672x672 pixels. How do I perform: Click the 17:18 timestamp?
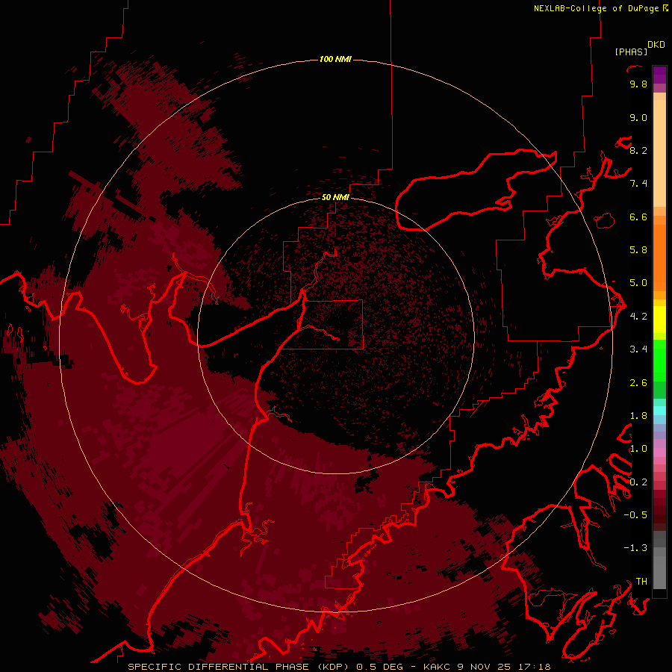[535, 667]
